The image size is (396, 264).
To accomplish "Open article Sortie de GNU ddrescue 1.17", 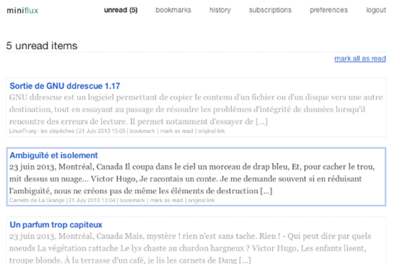I will point(65,86).
